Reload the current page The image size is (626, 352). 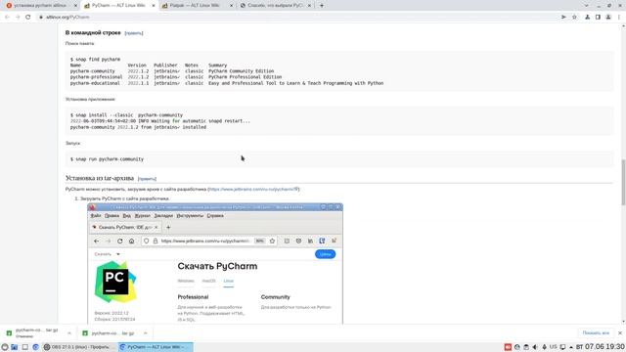coord(28,18)
